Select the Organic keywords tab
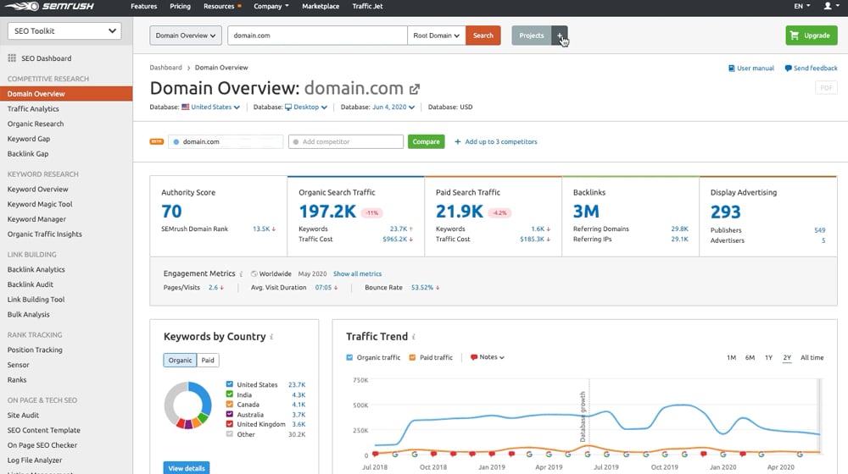This screenshot has height=474, width=848. pos(180,360)
